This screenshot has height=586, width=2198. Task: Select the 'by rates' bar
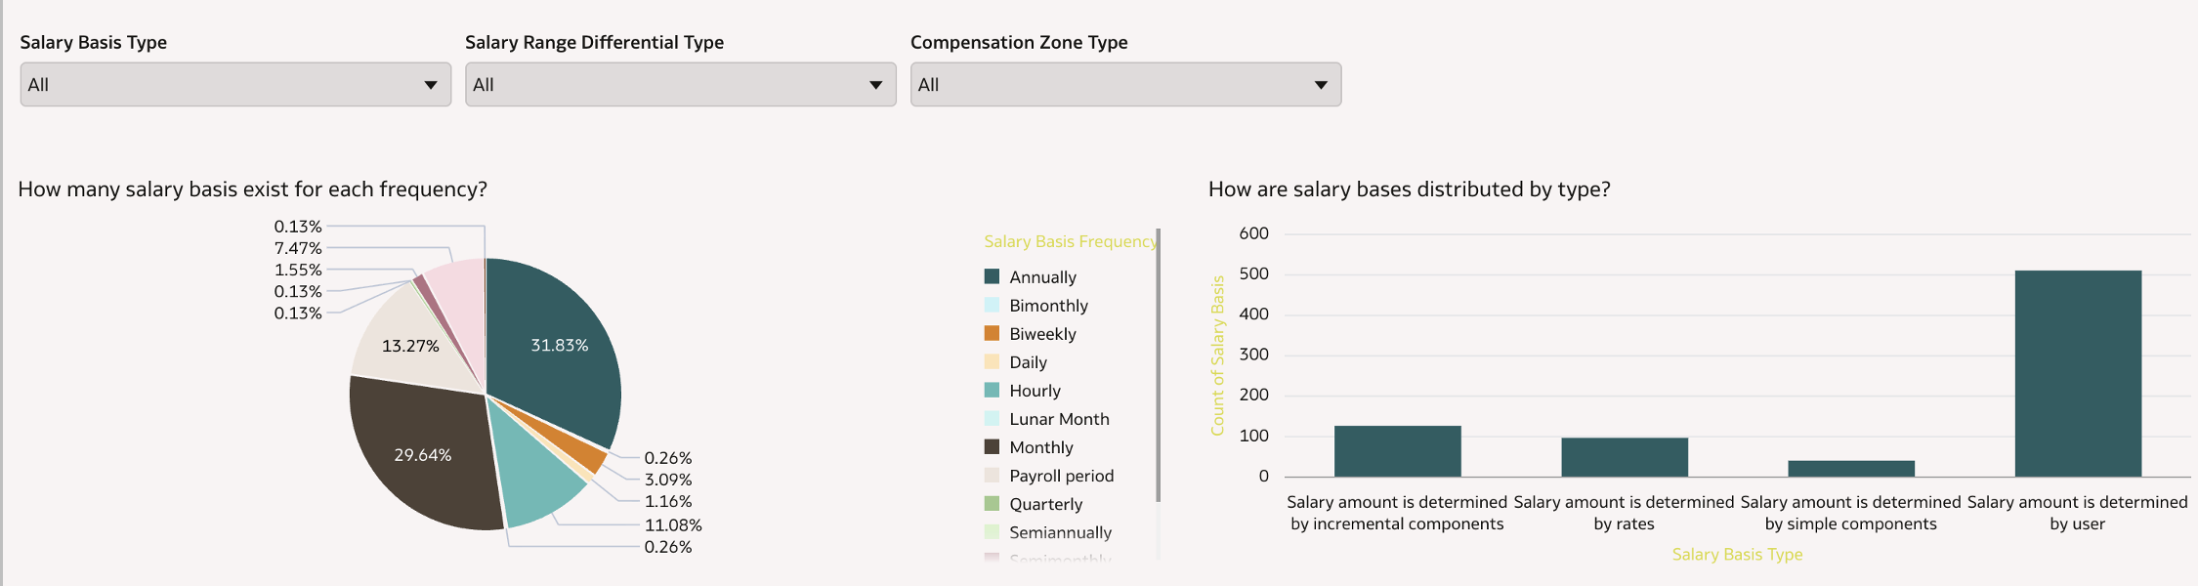point(1624,457)
